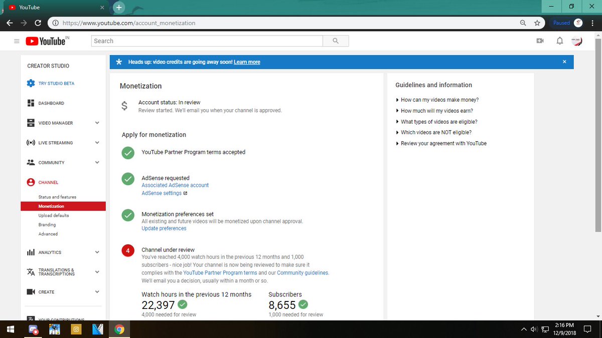
Task: Open Advanced menu item
Action: [x=48, y=234]
